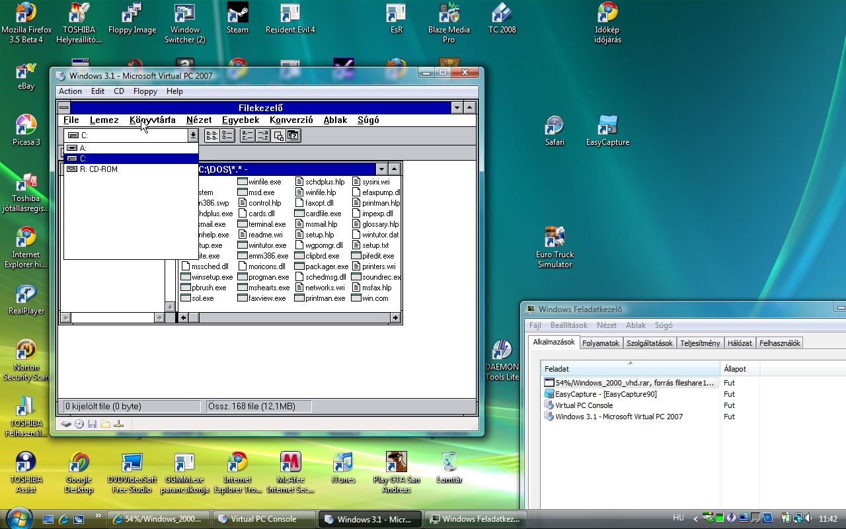This screenshot has height=529, width=846.
Task: Sort by the Feladat column header
Action: point(631,368)
